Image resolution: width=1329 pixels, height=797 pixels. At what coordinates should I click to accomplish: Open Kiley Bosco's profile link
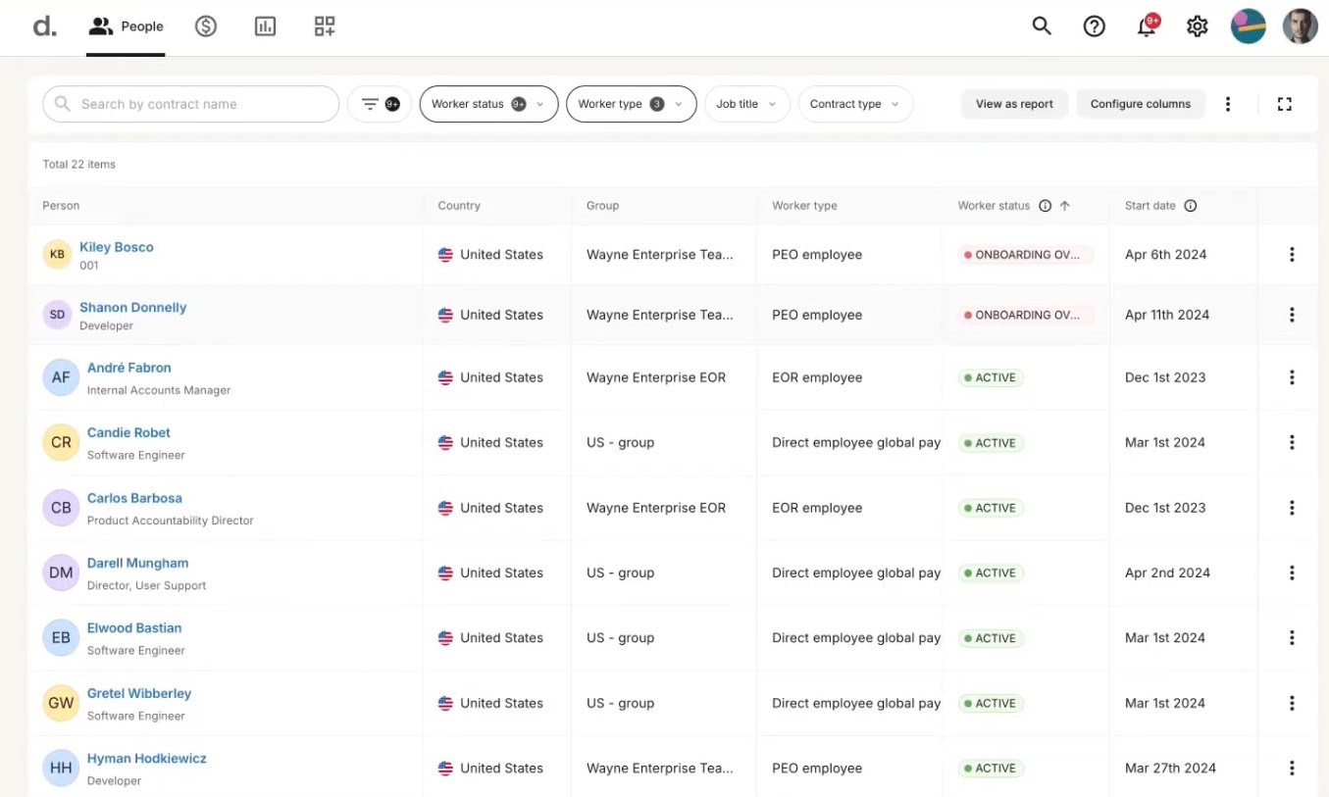click(116, 247)
